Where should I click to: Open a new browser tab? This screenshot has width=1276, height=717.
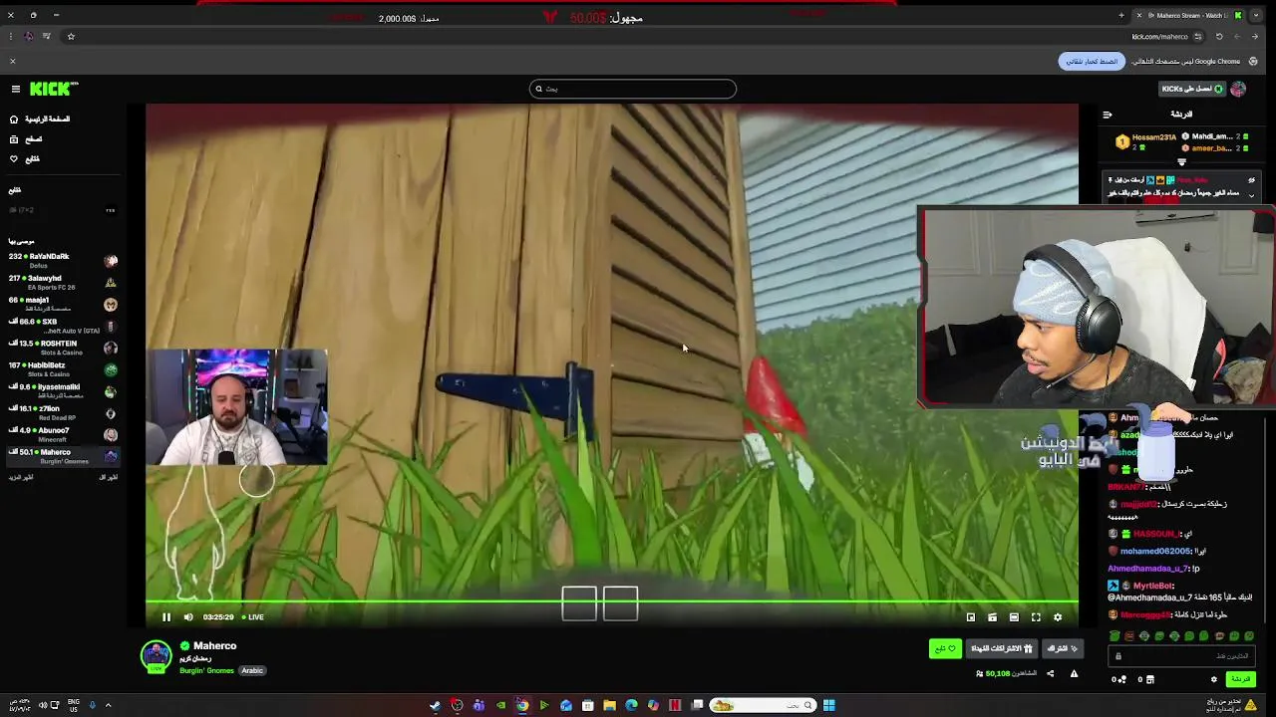tap(1121, 15)
